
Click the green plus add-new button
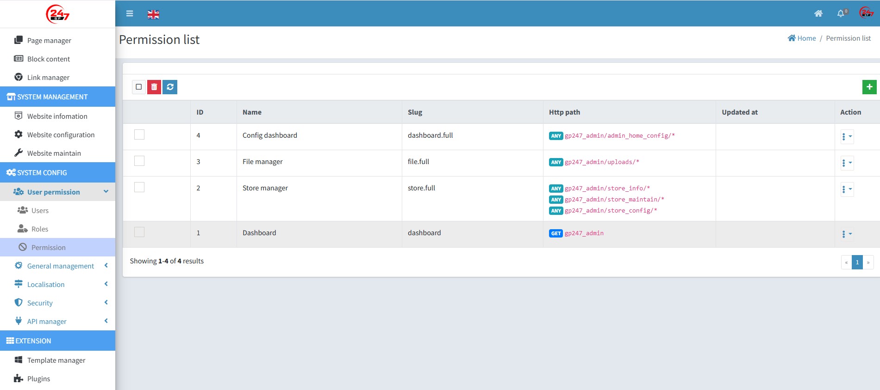point(869,87)
